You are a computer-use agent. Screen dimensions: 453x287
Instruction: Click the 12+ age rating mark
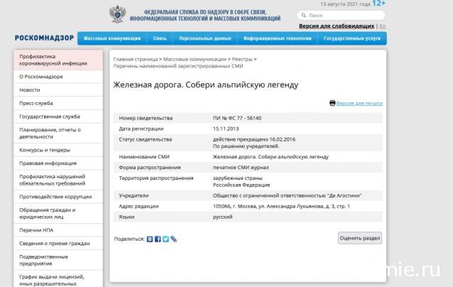tap(378, 4)
